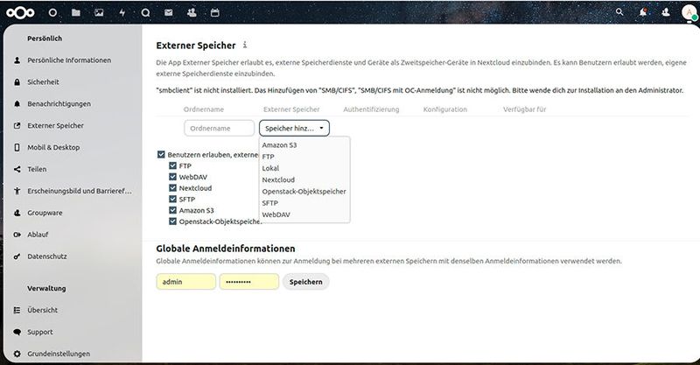Click the chat bubble icon for Support

click(17, 332)
